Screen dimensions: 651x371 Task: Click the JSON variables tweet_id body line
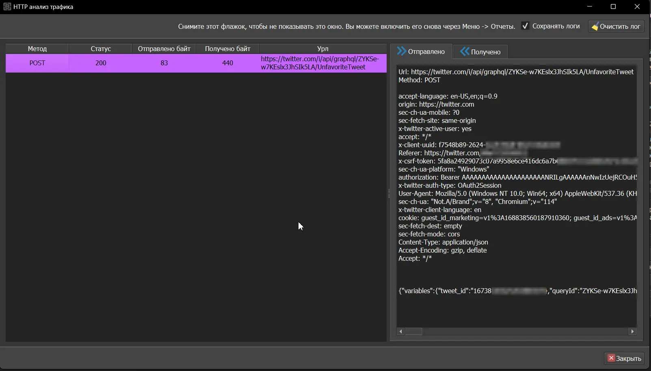click(x=518, y=291)
